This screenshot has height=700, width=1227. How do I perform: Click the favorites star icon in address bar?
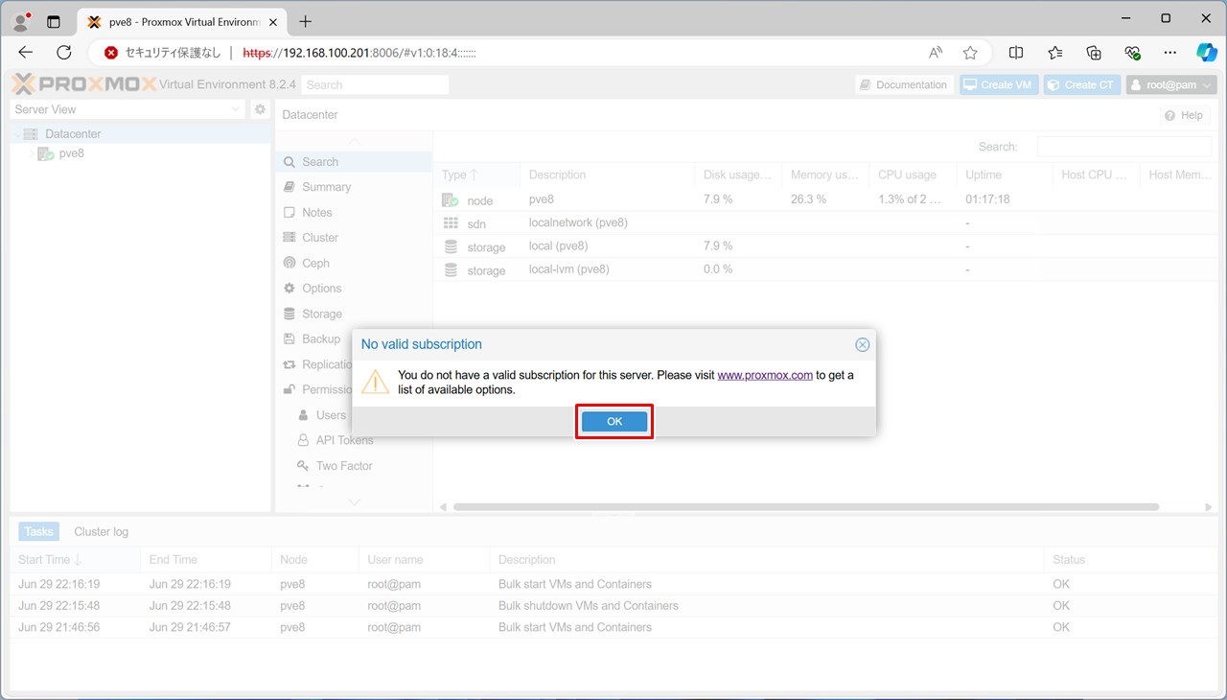pos(970,53)
